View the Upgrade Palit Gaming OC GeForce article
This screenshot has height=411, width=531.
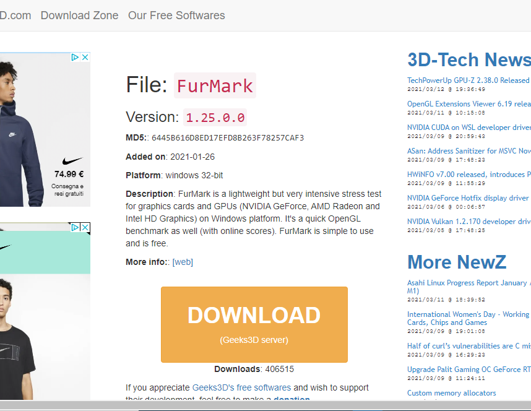point(469,370)
